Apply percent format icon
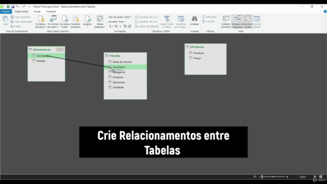The width and height of the screenshot is (327, 184). [x=116, y=26]
